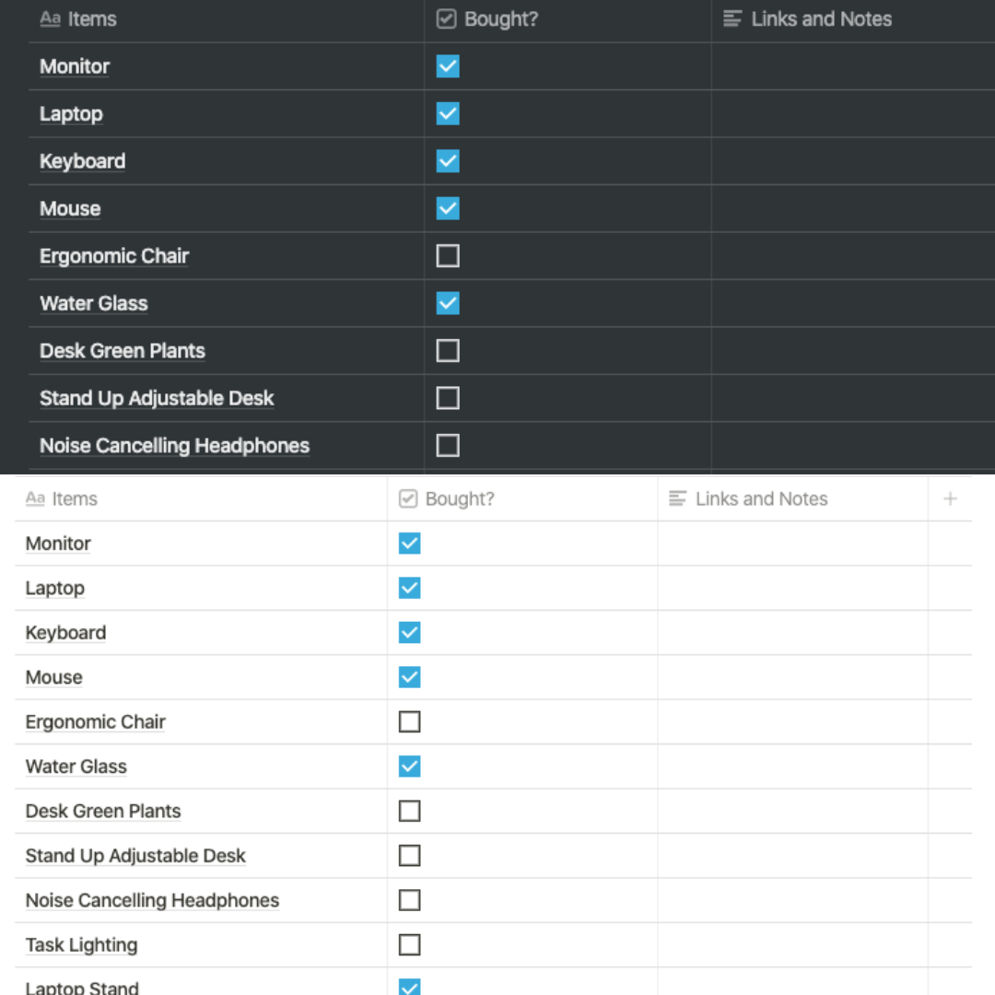Click the Aa icon beside Items header in dark table
The height and width of the screenshot is (995, 995).
tap(51, 18)
